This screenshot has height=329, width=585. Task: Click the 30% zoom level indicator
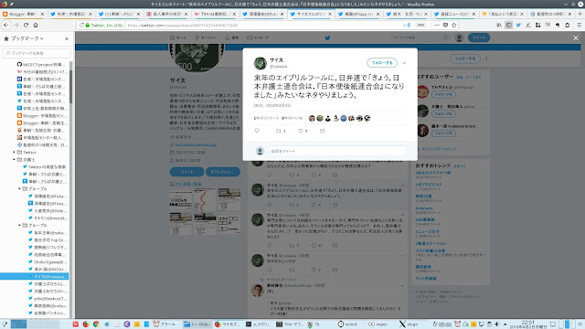(420, 25)
